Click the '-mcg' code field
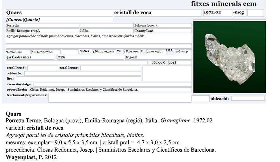 click(x=240, y=13)
